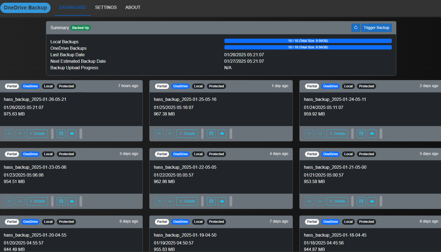This screenshot has height=252, width=441.
Task: Click download-from-cloud icon on hass_backup_2025-01-21-05-00 card
Action: point(320,201)
